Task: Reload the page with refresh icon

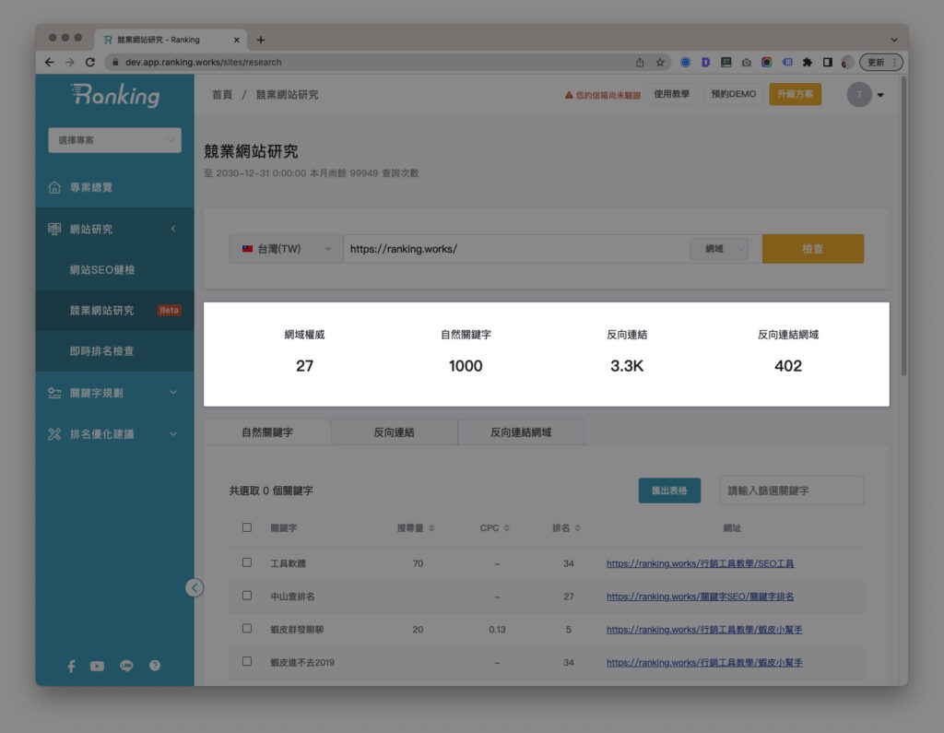Action: [x=89, y=62]
